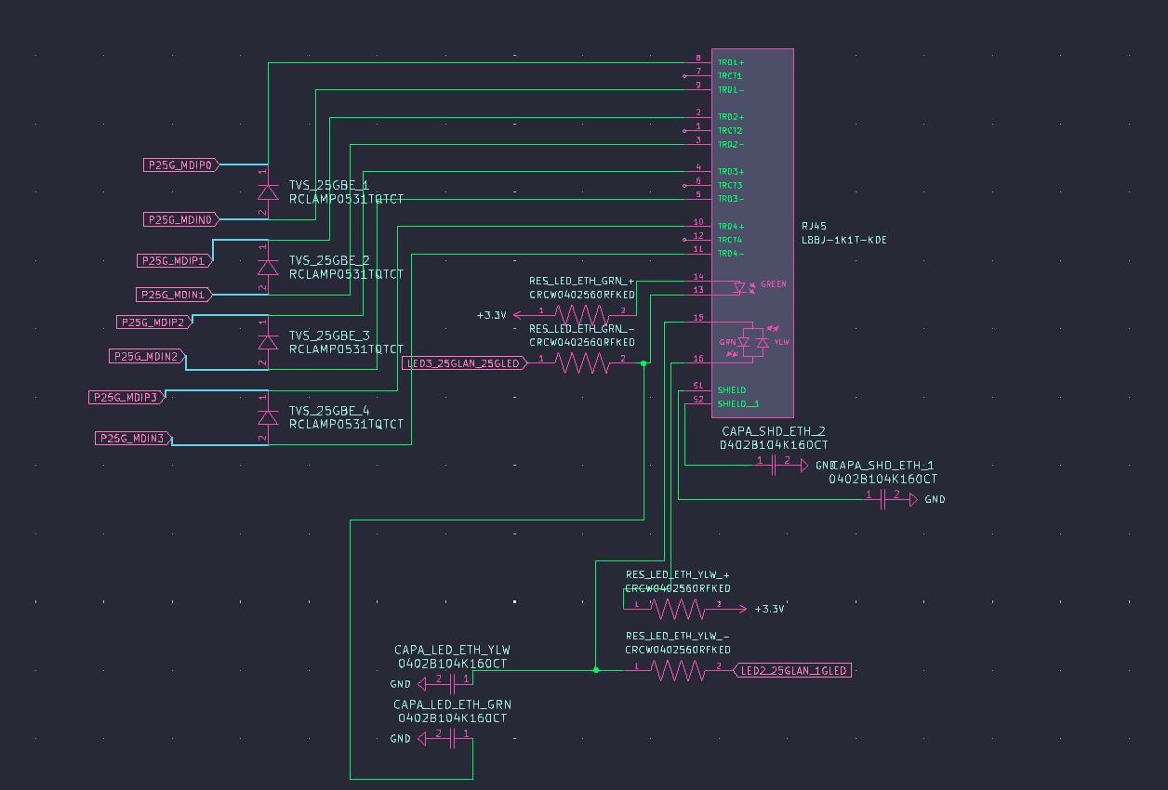Click the green wire junction below the yellow LED resistor
The height and width of the screenshot is (790, 1168).
tap(595, 670)
